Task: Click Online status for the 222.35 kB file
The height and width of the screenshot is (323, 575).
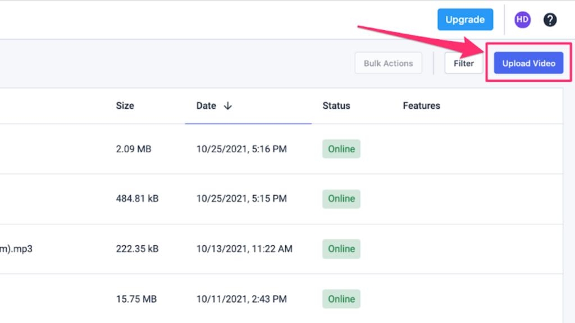Action: [341, 248]
